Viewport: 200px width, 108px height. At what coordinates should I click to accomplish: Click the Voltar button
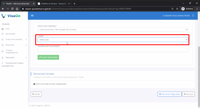(36, 94)
